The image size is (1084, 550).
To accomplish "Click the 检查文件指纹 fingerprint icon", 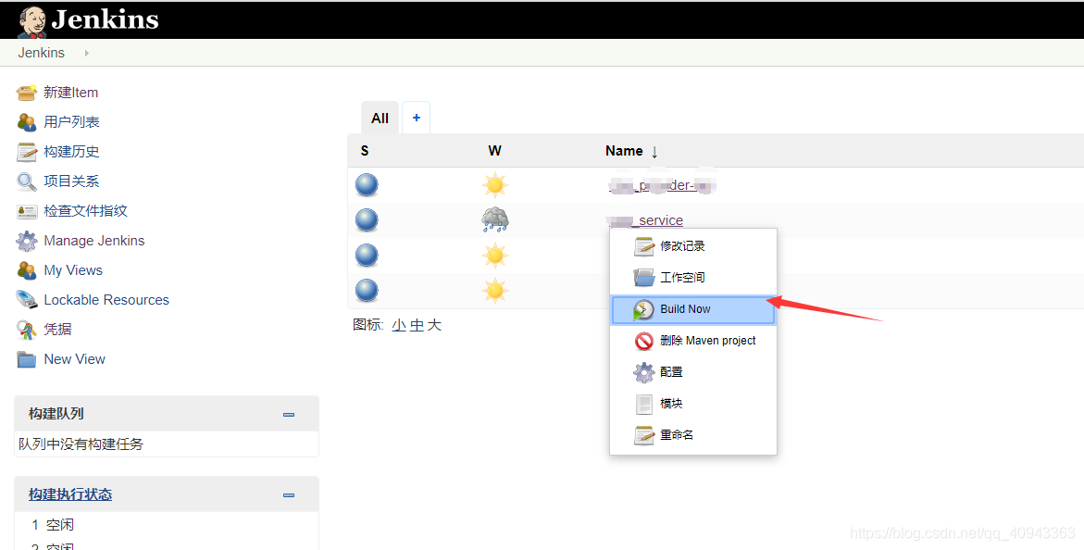I will (x=26, y=211).
